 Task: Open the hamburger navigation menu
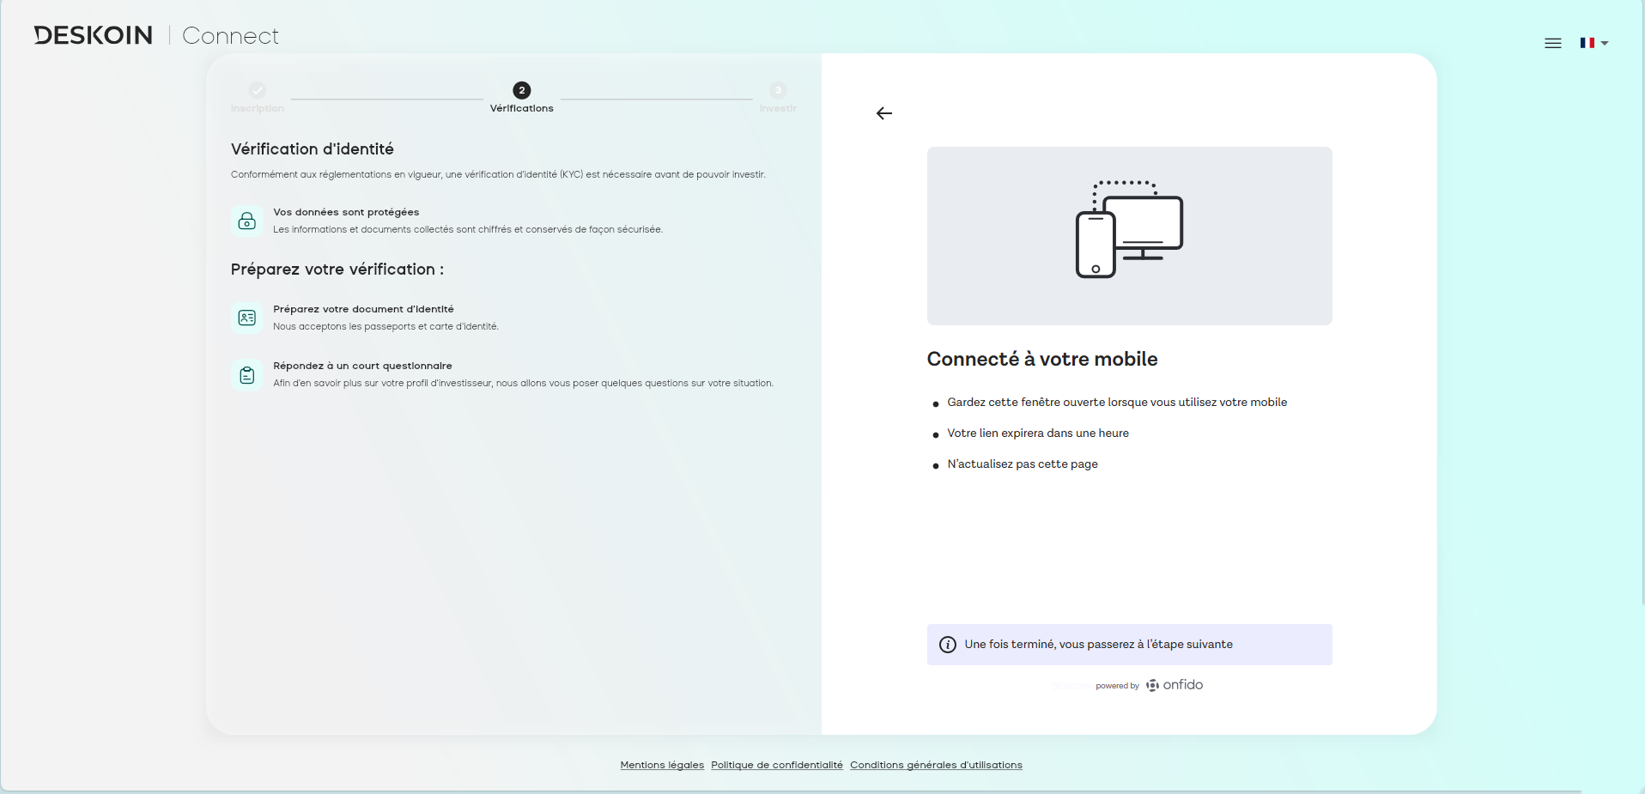[1552, 43]
